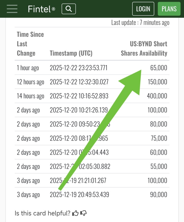Select the 65,000 shares availability value

click(159, 68)
